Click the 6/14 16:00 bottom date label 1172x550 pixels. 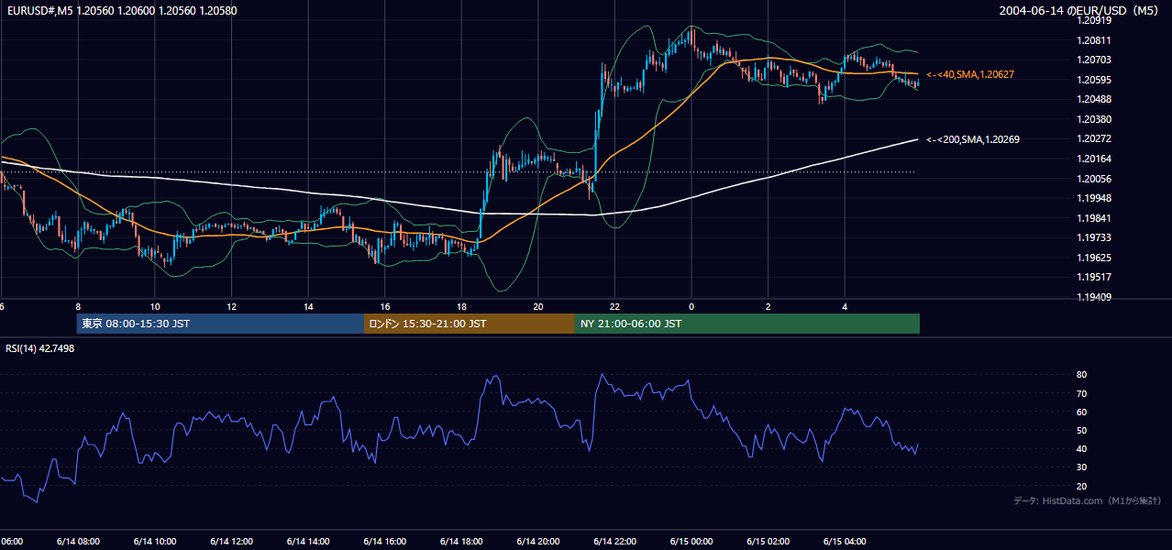(385, 541)
